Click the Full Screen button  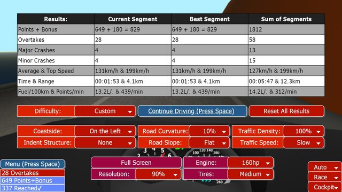pyautogui.click(x=136, y=163)
